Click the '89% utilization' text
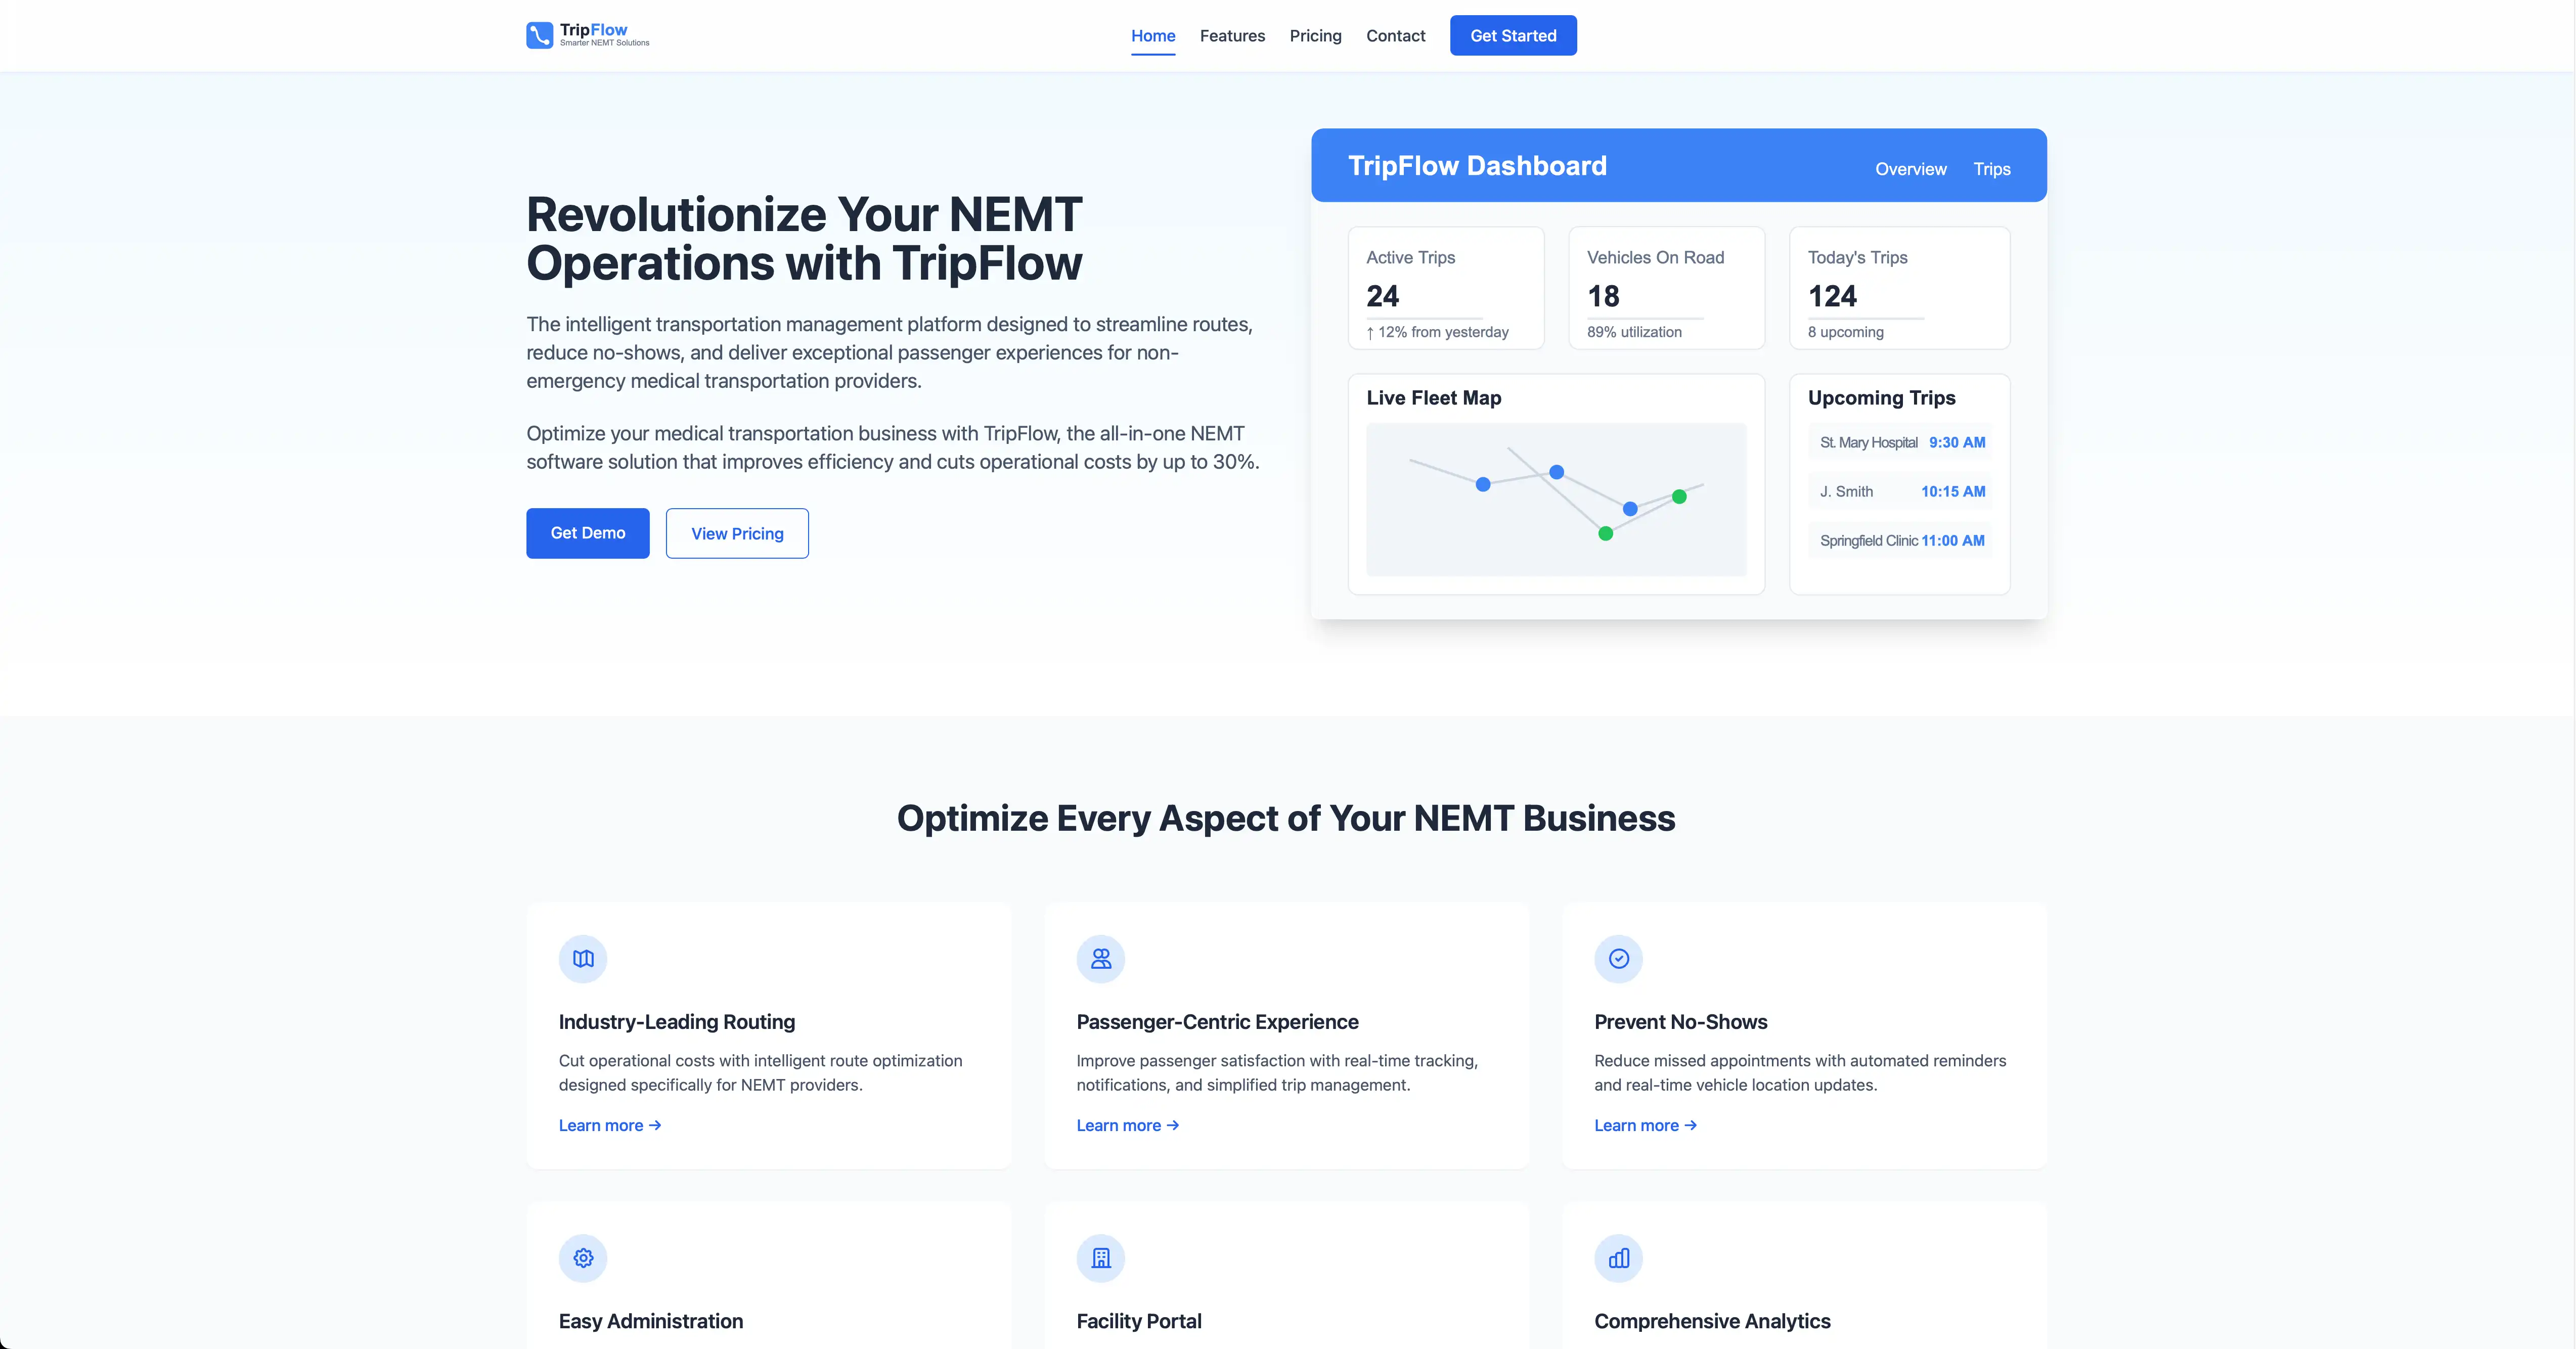The image size is (2576, 1349). click(x=1634, y=332)
